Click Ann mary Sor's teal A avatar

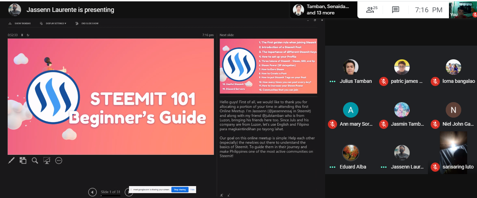[350, 110]
